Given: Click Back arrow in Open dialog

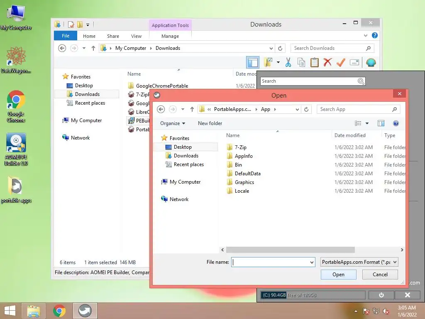Looking at the screenshot, I should pos(161,109).
